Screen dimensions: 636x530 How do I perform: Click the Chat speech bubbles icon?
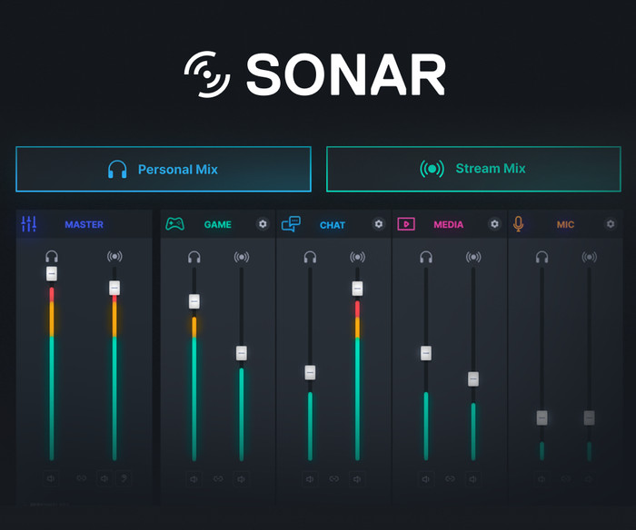(291, 224)
